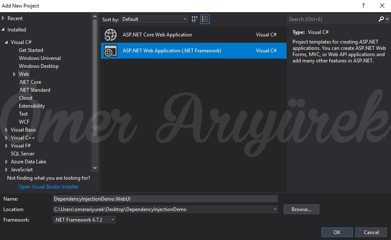Click tree scrollbar up arrow
The image size is (391, 240).
(x=95, y=16)
